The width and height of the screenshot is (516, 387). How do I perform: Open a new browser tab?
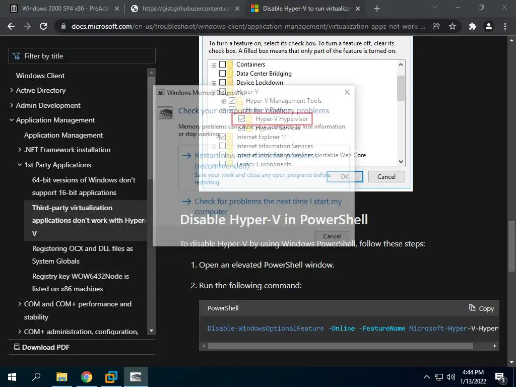click(377, 9)
